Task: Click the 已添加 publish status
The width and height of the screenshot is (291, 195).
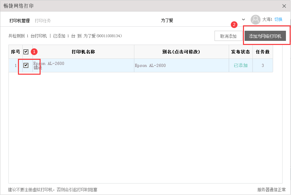Action: coord(241,65)
